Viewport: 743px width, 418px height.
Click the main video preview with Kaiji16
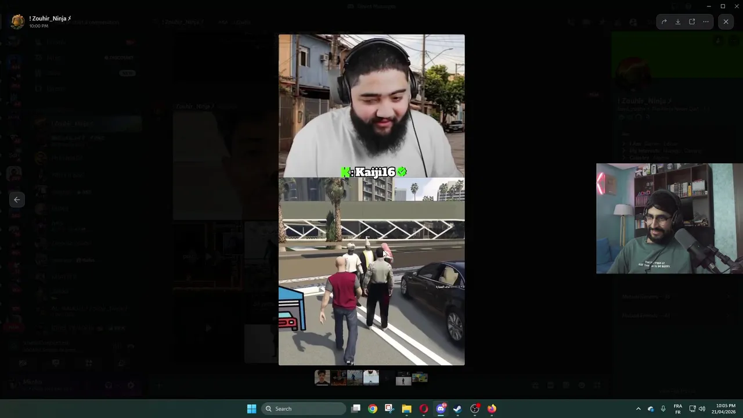point(371,200)
